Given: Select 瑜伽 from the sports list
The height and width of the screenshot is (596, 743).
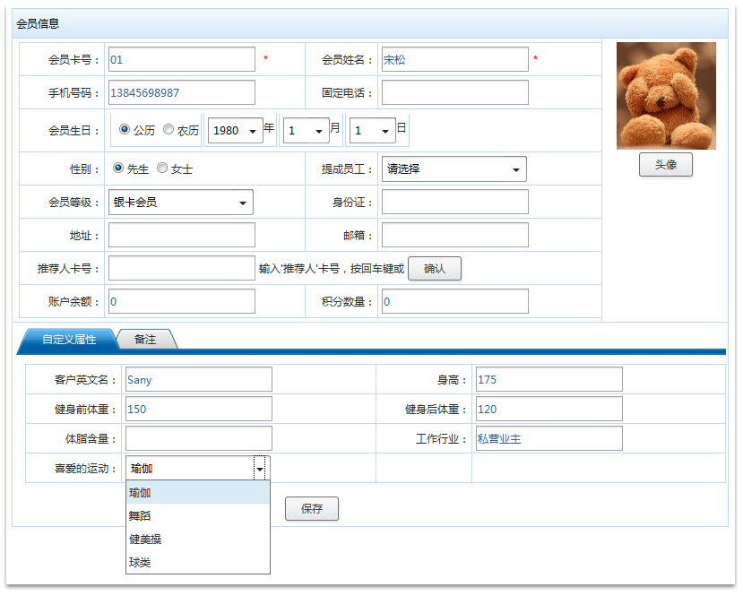Looking at the screenshot, I should [x=198, y=492].
